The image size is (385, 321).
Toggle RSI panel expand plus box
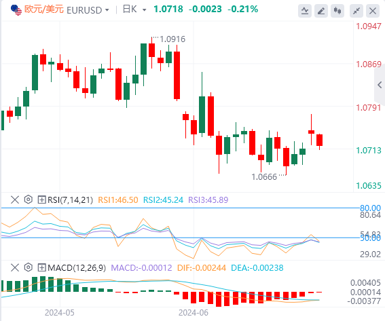(41, 200)
